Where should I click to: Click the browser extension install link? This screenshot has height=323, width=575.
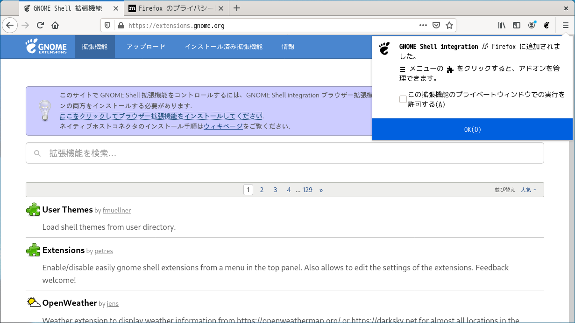coord(161,116)
